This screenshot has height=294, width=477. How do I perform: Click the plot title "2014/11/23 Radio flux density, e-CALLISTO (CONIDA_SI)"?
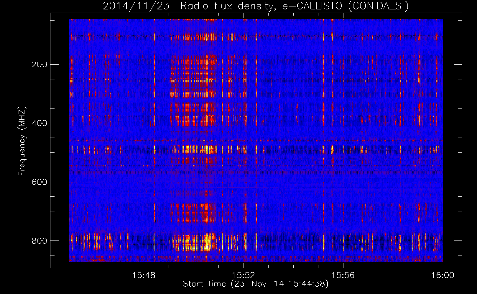coord(256,6)
